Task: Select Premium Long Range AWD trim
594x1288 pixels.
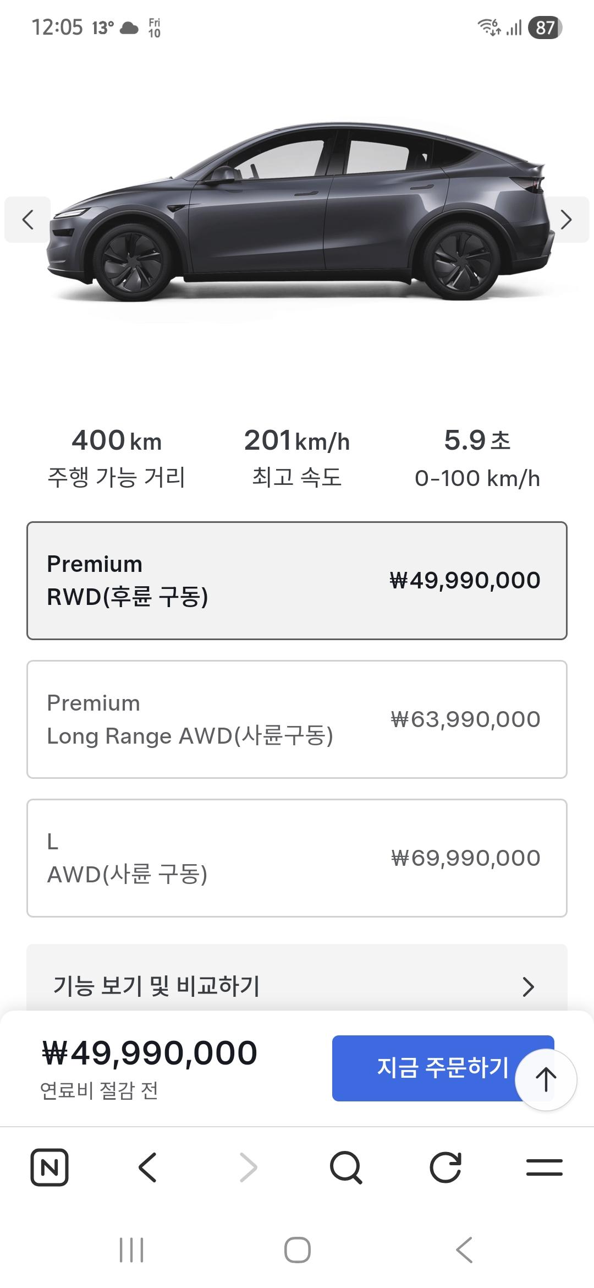Action: [297, 719]
